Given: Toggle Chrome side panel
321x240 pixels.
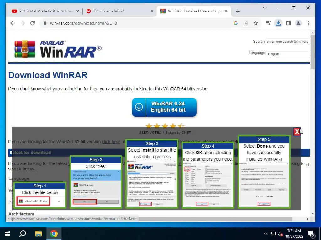Looking at the screenshot, I should (x=288, y=23).
